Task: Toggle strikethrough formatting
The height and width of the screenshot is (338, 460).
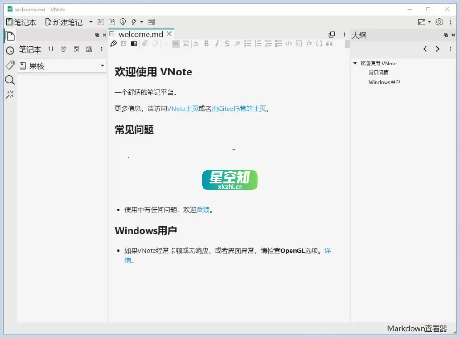Action: [x=227, y=44]
